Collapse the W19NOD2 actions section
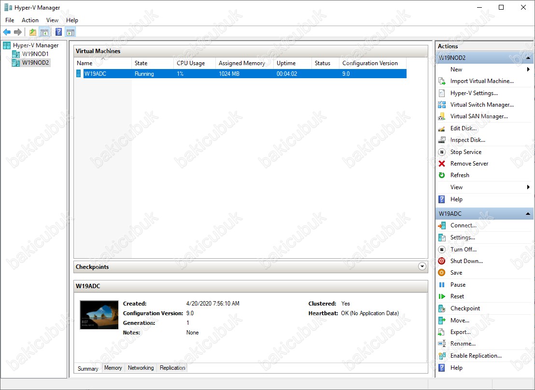 [x=528, y=58]
